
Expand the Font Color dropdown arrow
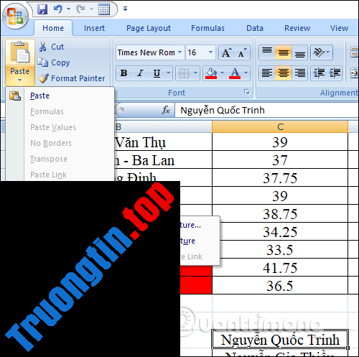[x=246, y=73]
